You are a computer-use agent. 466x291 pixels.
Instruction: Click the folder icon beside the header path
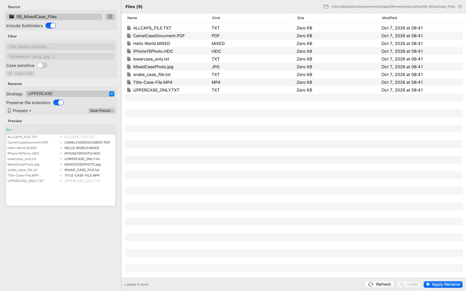click(326, 6)
